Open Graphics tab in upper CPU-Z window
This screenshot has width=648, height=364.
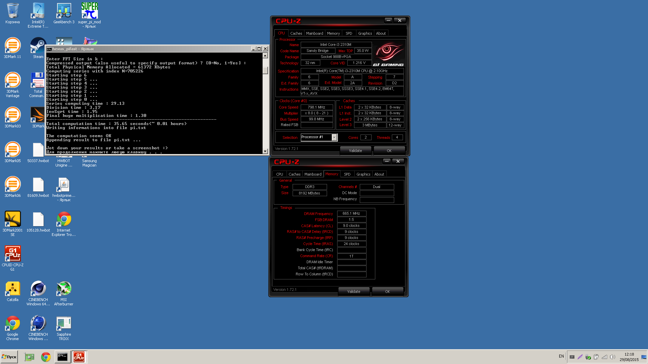(365, 33)
